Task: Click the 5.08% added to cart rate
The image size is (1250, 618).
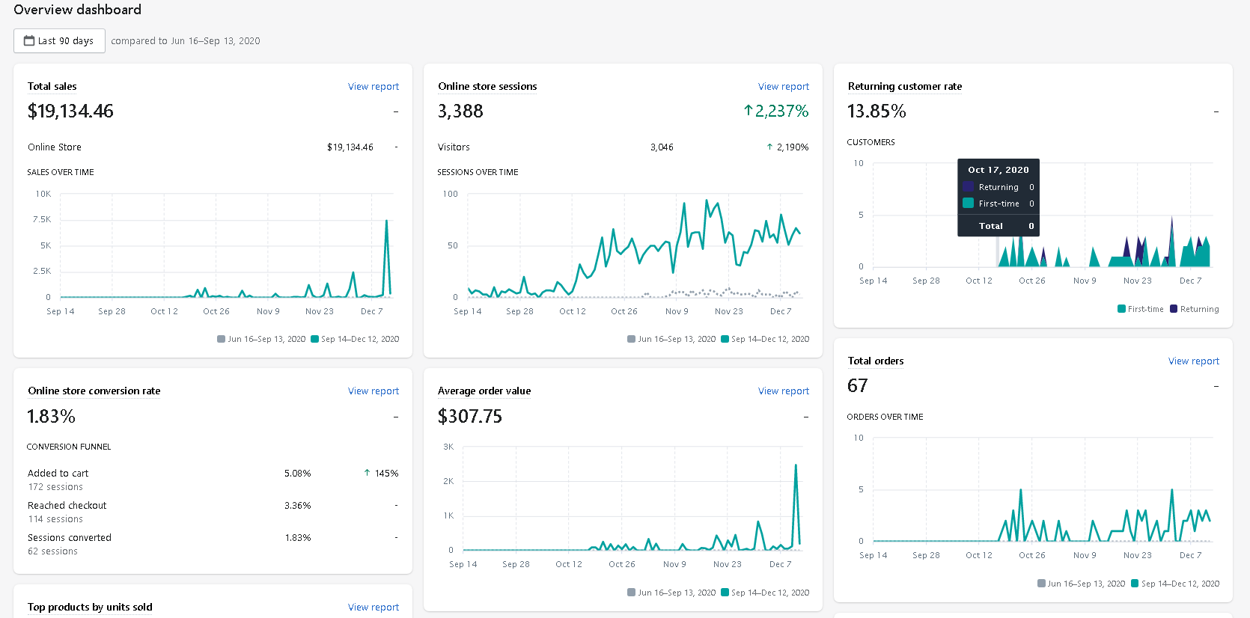Action: coord(297,474)
